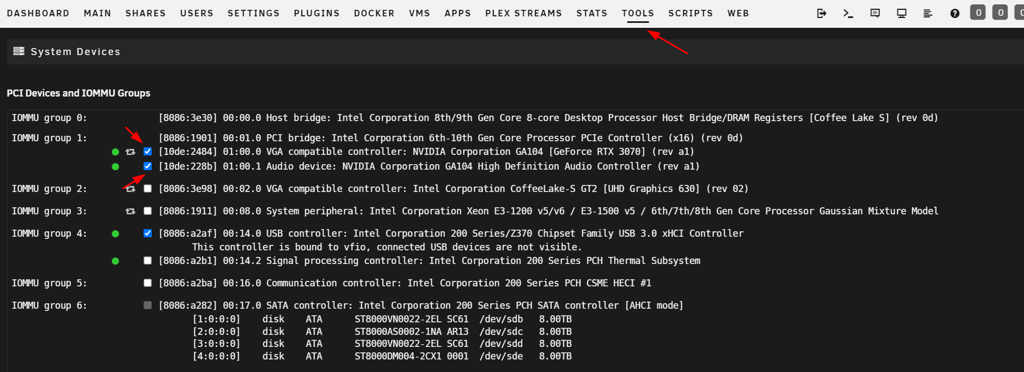Viewport: 1024px width, 372px height.
Task: Click reset icon beside Gaussian Mixture Model row
Action: coord(130,211)
